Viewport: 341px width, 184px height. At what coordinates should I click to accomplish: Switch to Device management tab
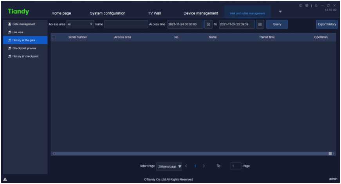pos(201,13)
